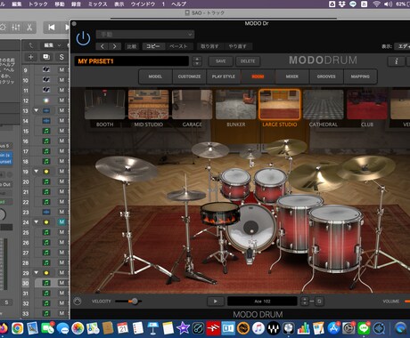
Task: Switch to the GROOVES tab
Action: coord(326,76)
